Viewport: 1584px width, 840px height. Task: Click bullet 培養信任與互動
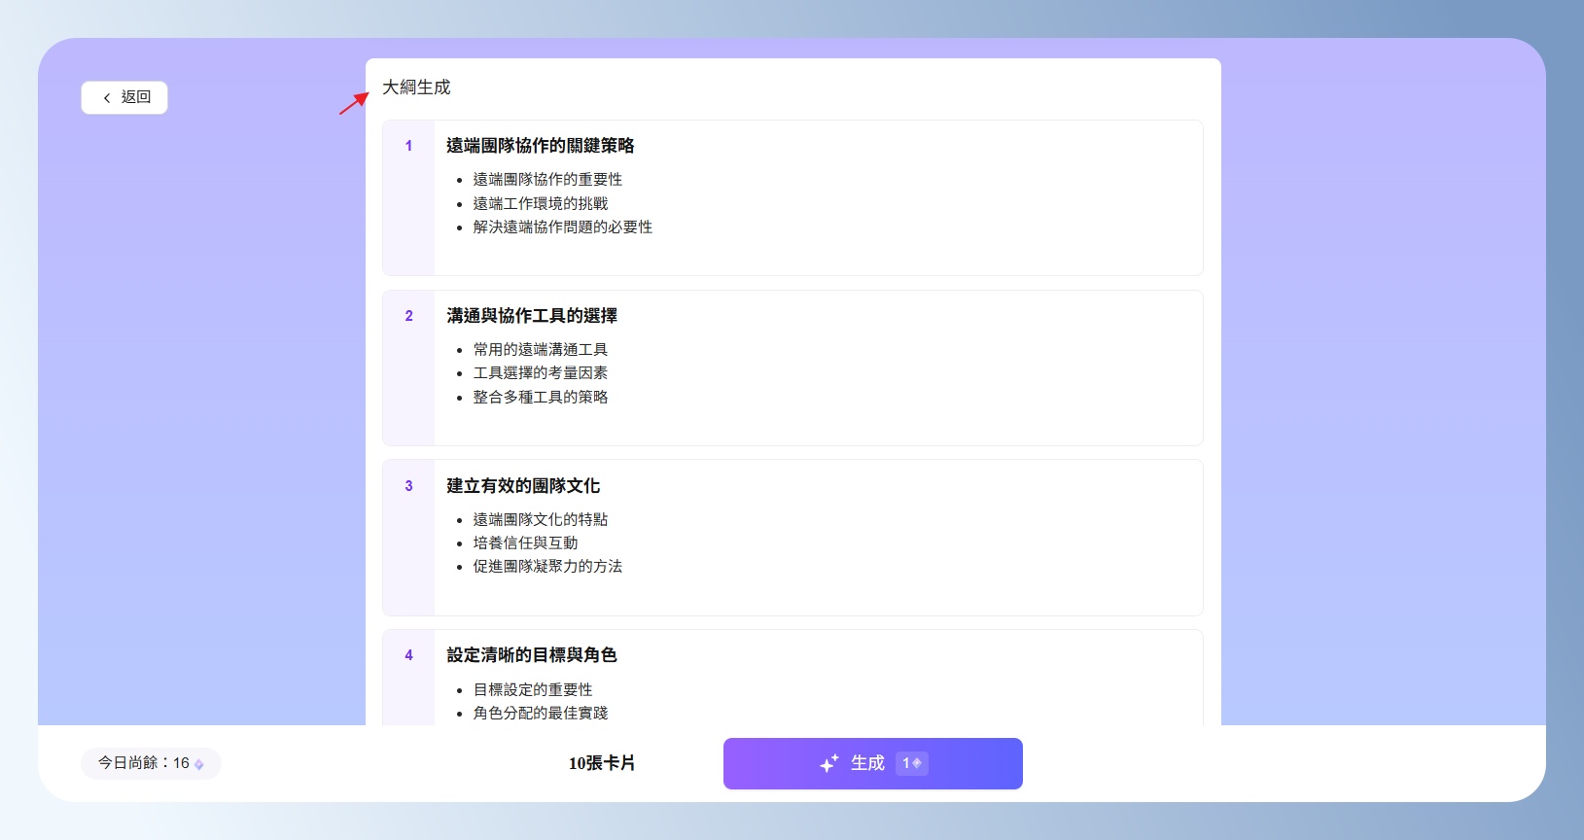525,542
